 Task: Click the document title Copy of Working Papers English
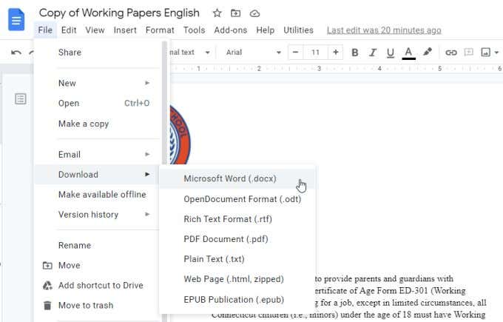[119, 13]
